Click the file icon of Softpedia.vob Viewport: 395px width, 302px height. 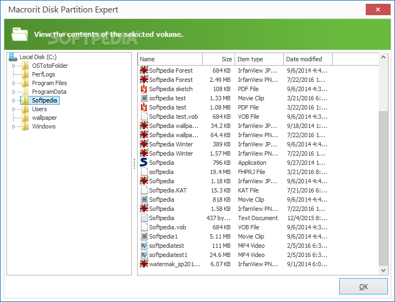click(x=144, y=227)
